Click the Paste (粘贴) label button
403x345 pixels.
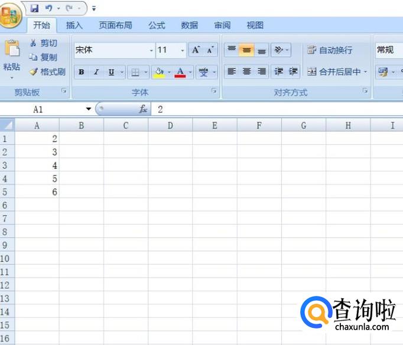point(12,67)
